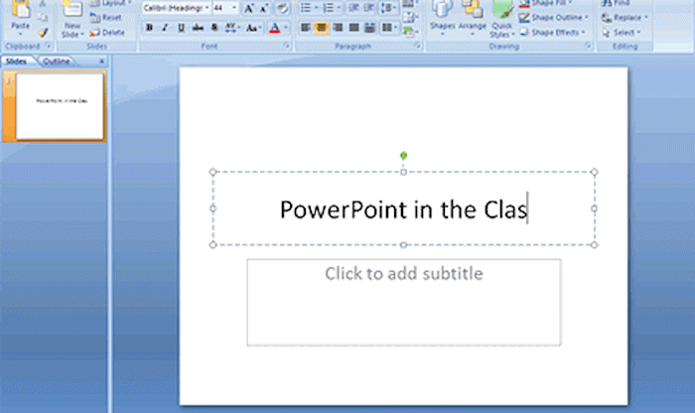Toggle italic formatting

(165, 28)
